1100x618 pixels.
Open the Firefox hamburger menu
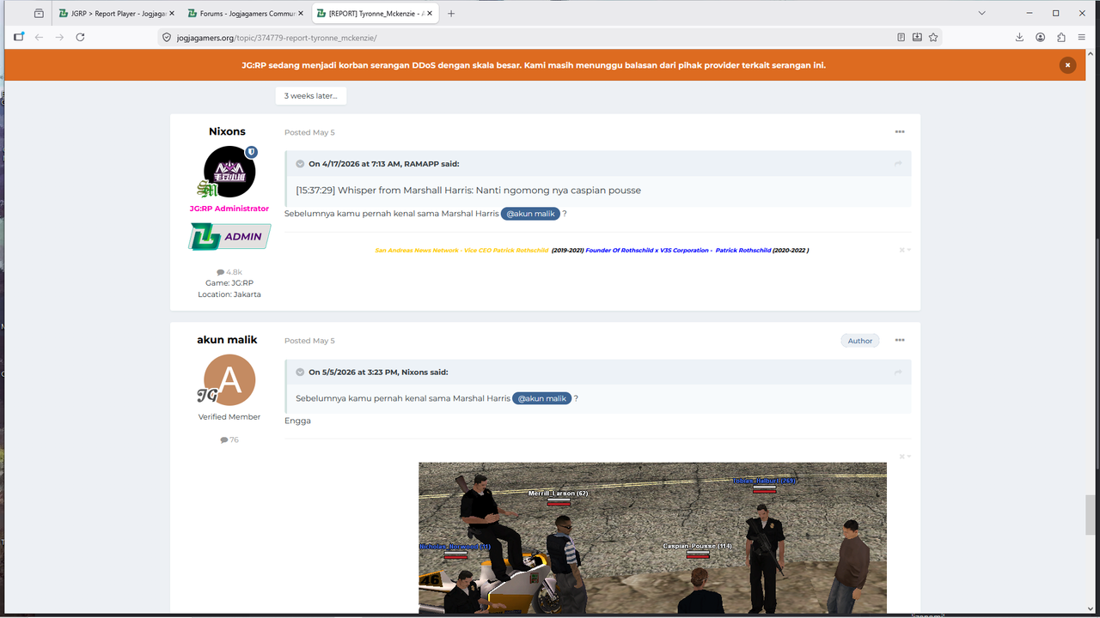pos(1082,37)
